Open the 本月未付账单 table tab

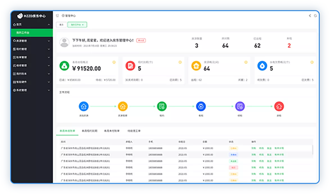click(112, 131)
